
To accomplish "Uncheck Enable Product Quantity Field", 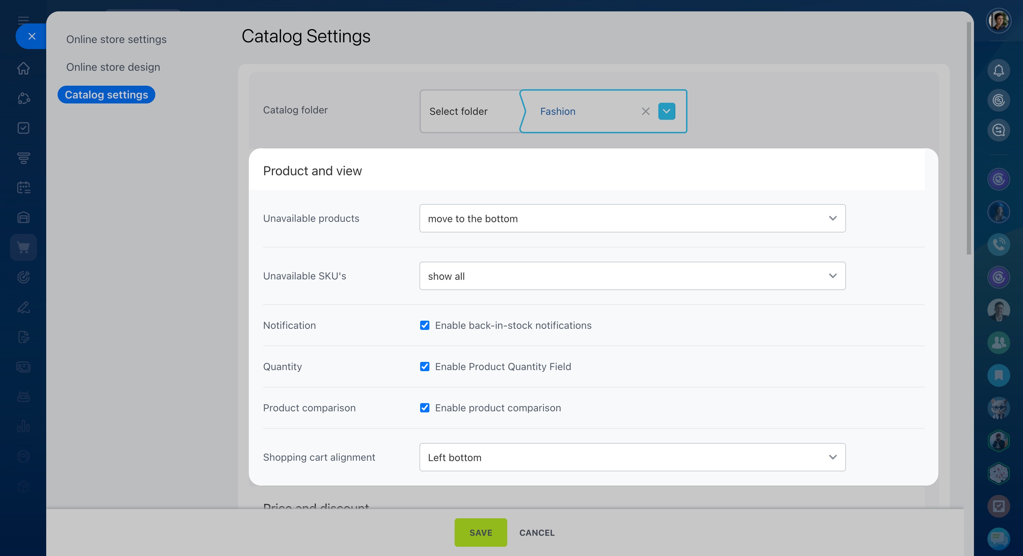I will pos(424,367).
